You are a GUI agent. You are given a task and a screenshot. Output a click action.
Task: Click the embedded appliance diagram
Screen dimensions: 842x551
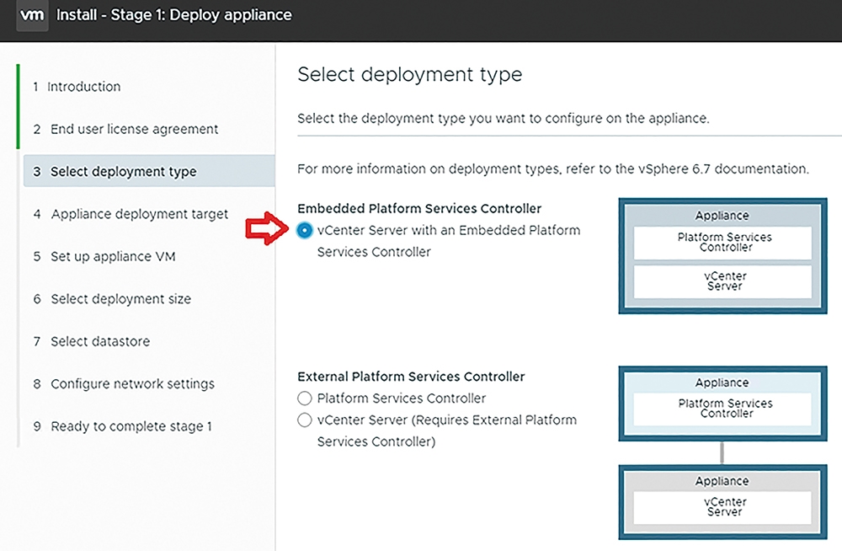[x=722, y=256]
